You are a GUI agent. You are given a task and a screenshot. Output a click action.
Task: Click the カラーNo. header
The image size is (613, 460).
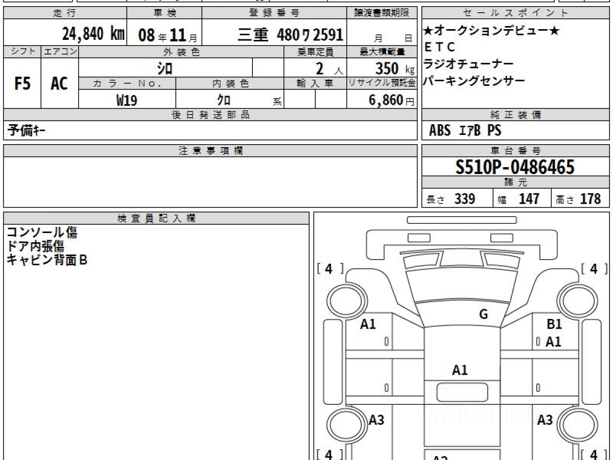click(x=127, y=83)
